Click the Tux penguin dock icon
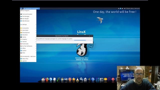The height and width of the screenshot is (90, 160). pyautogui.click(x=77, y=79)
